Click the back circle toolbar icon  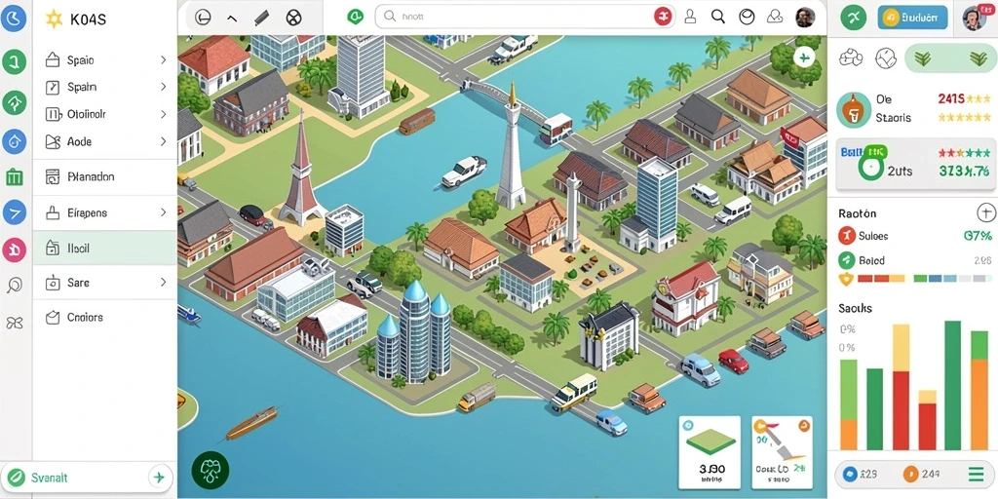click(203, 18)
